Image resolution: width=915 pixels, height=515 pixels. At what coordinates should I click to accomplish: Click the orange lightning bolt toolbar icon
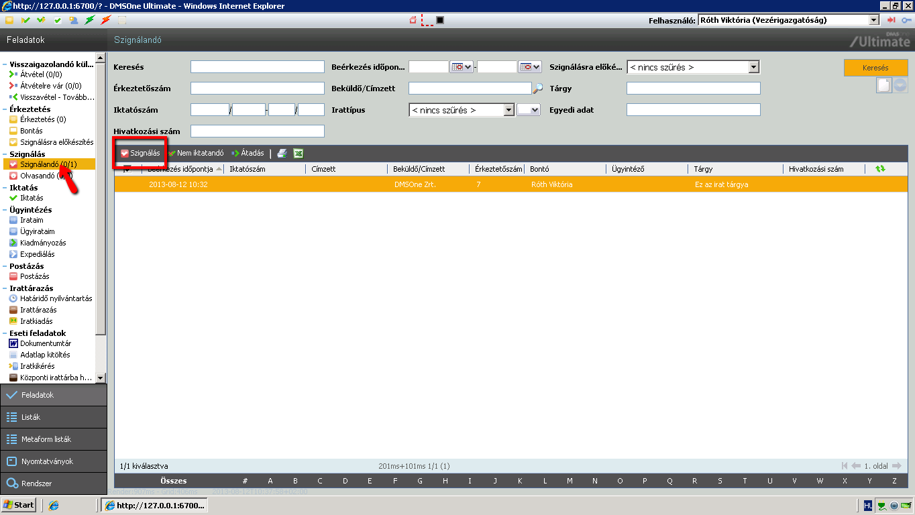point(105,20)
